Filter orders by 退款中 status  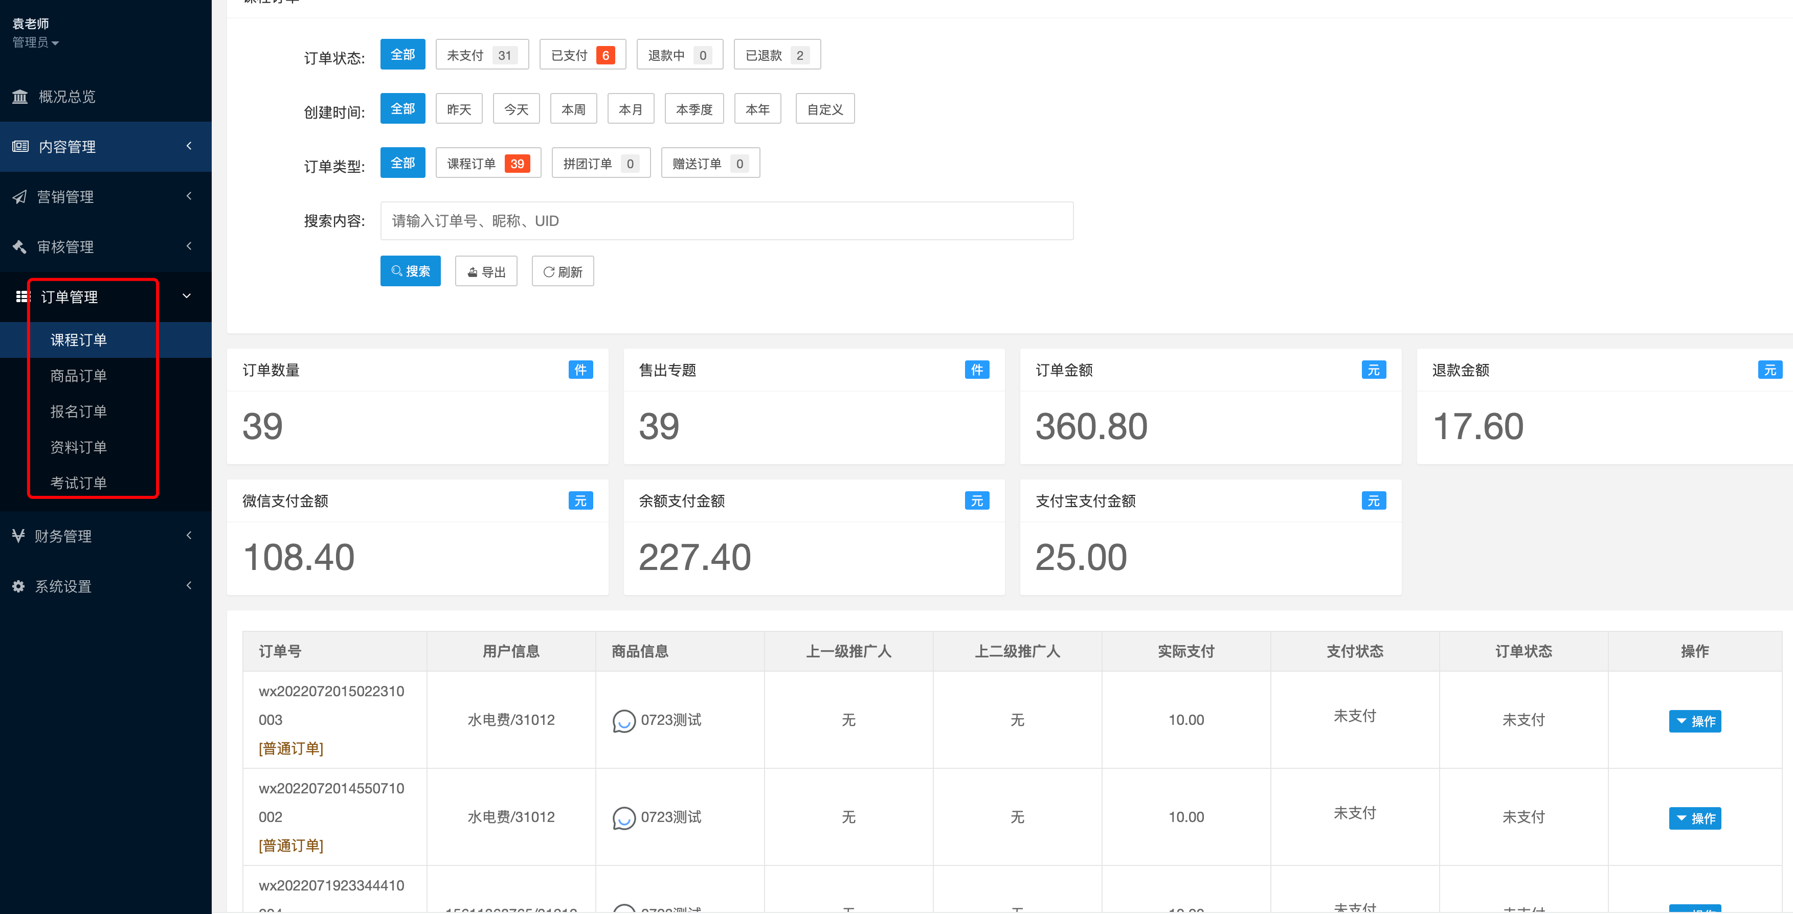(x=679, y=55)
